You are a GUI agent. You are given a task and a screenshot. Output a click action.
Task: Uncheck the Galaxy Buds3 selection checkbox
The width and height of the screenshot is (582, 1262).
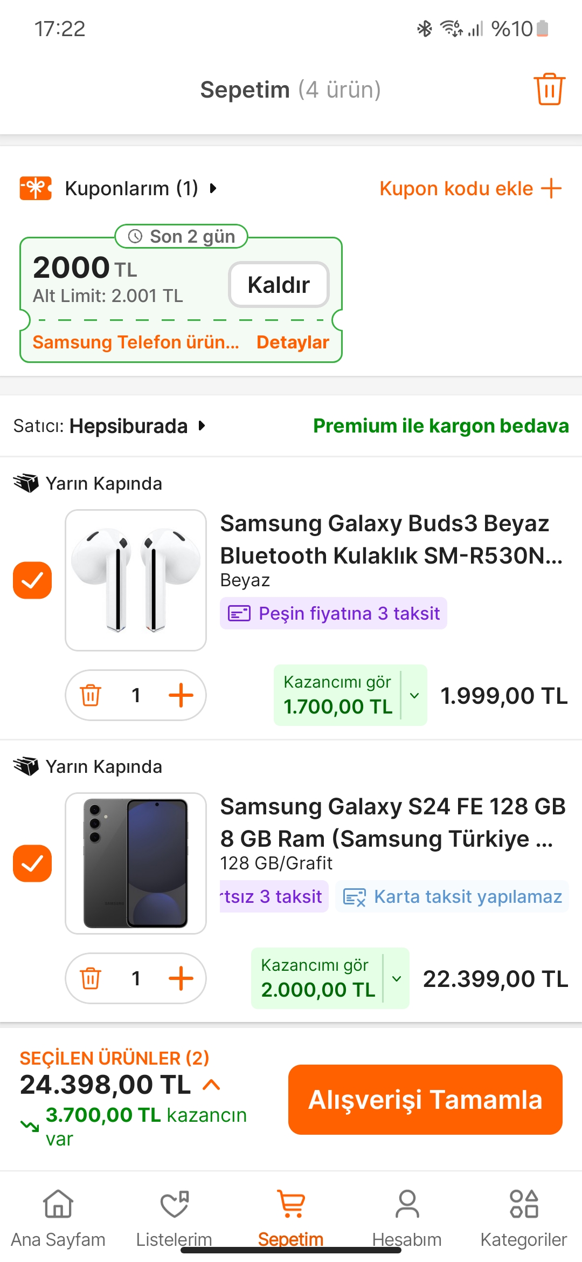32,580
